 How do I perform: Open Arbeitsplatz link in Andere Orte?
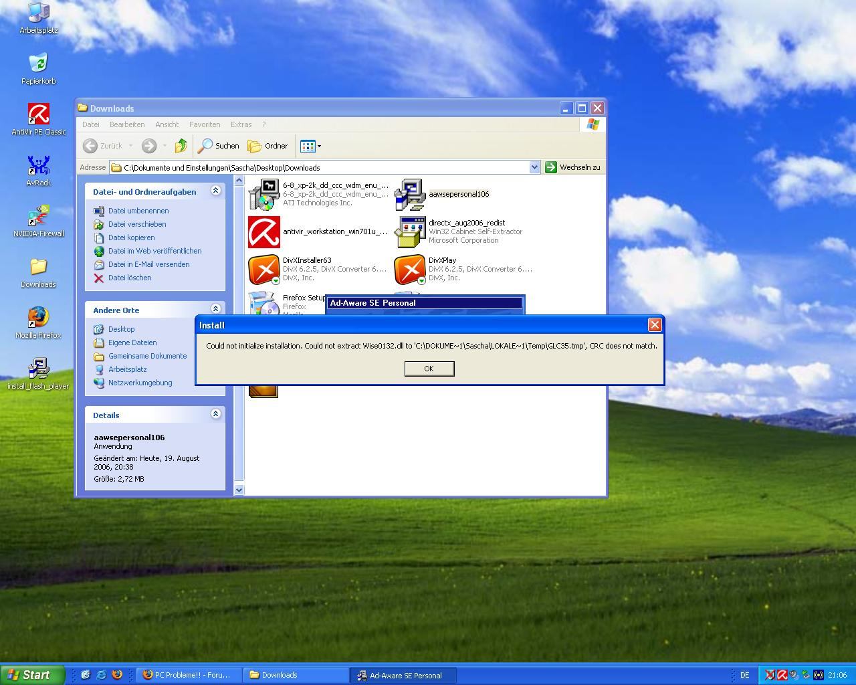[128, 369]
